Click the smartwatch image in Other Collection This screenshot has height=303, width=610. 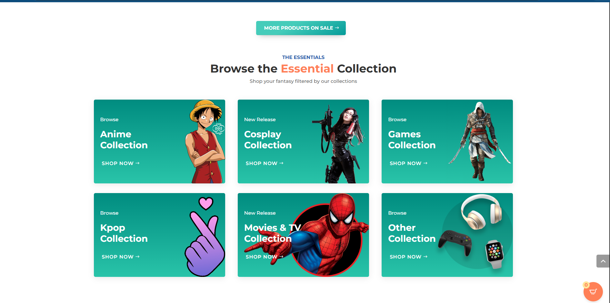(495, 254)
